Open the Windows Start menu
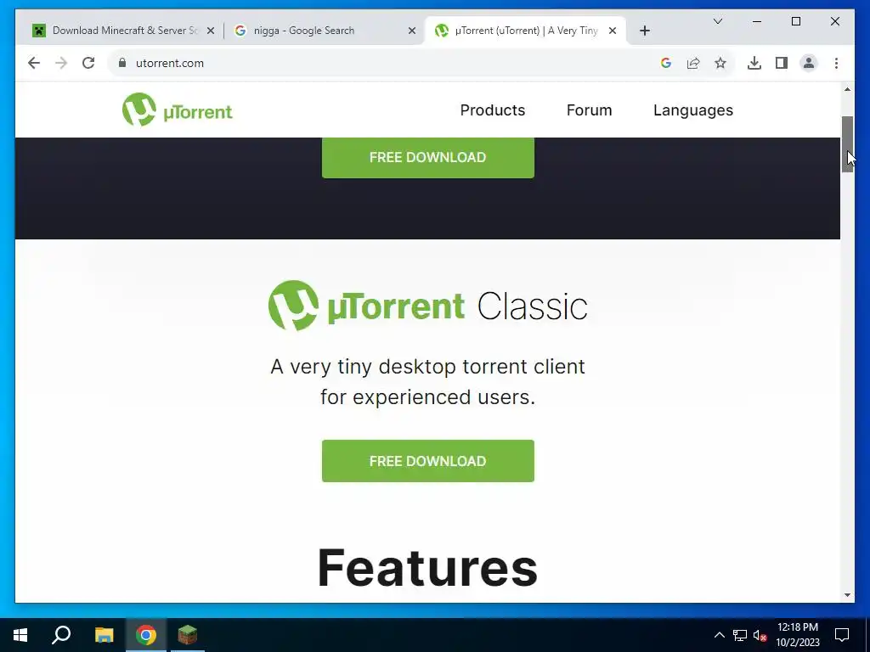This screenshot has height=652, width=870. click(x=20, y=635)
